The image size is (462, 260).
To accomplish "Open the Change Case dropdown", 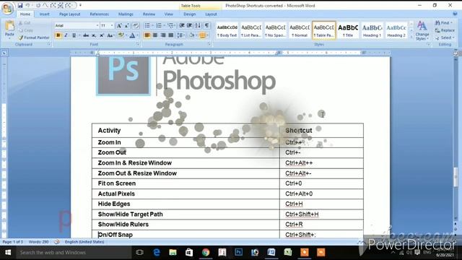I will tap(110, 35).
